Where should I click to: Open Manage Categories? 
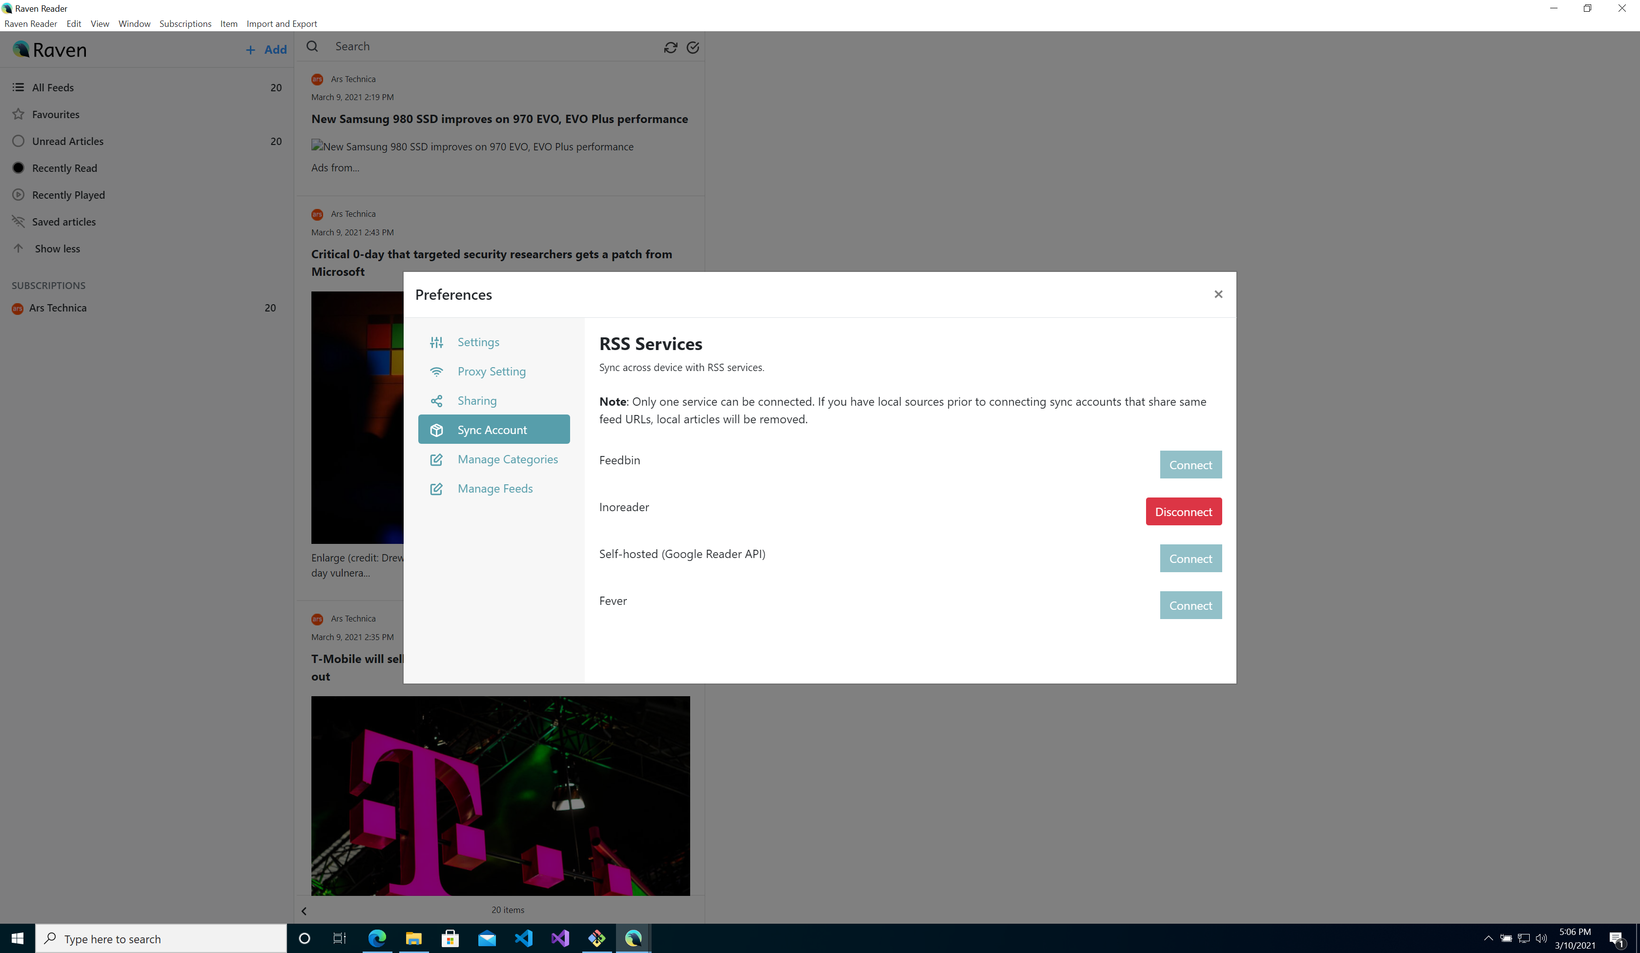507,459
